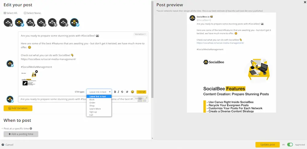Click the Select All checkbox

pos(5,13)
